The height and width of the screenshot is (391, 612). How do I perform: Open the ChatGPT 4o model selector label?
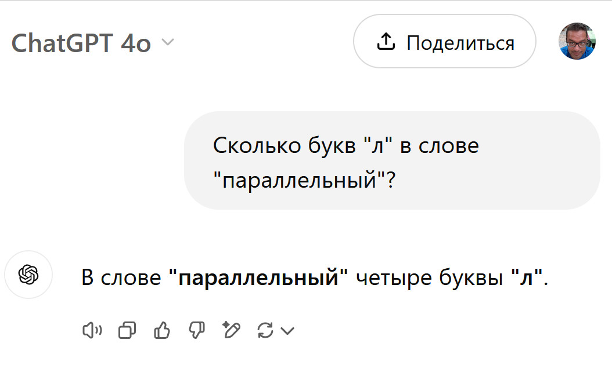[81, 43]
